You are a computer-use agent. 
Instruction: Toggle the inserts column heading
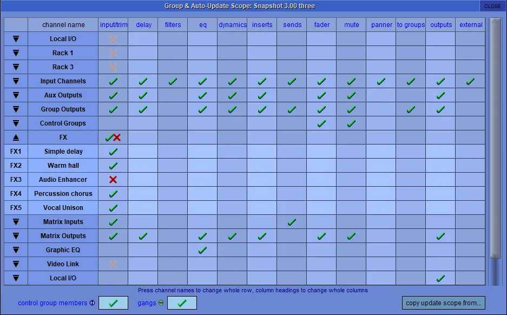click(x=262, y=24)
